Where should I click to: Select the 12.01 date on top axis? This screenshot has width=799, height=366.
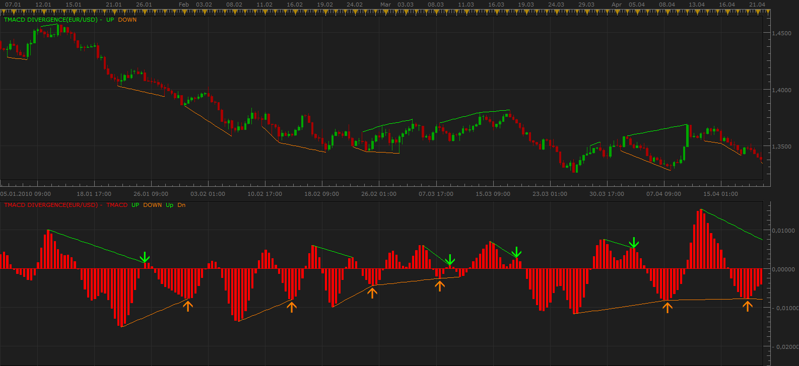point(43,5)
